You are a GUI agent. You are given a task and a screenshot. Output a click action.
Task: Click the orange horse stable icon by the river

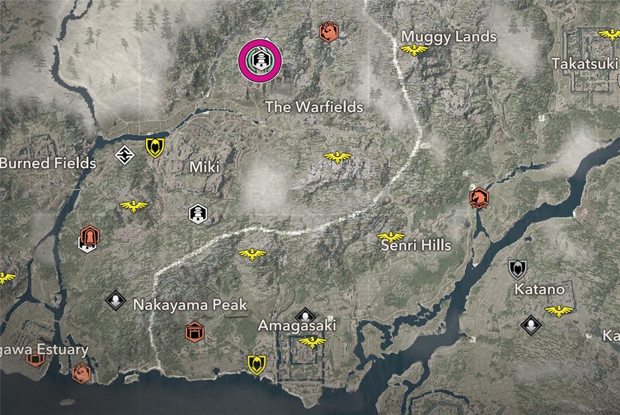pyautogui.click(x=479, y=198)
